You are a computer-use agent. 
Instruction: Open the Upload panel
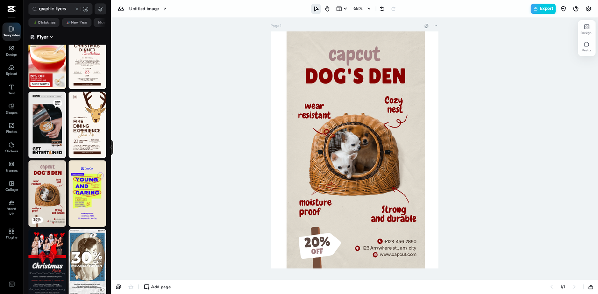click(12, 70)
